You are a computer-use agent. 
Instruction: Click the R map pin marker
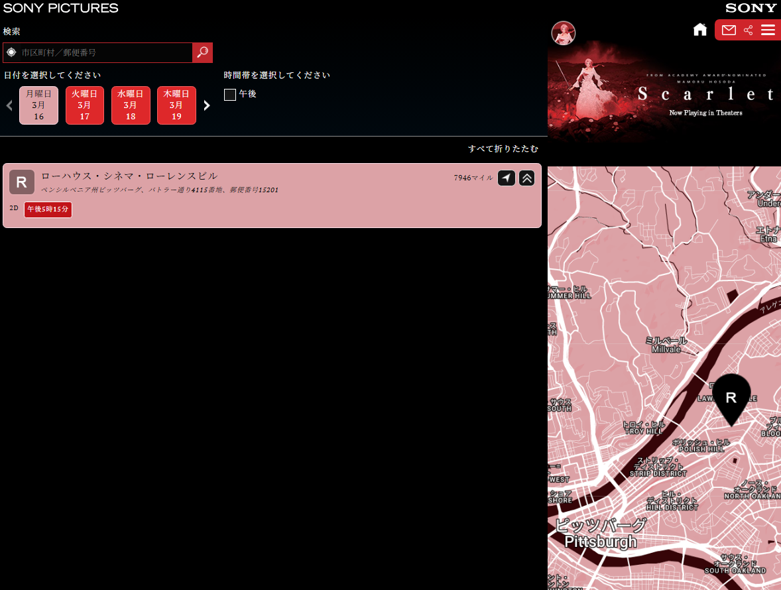731,397
